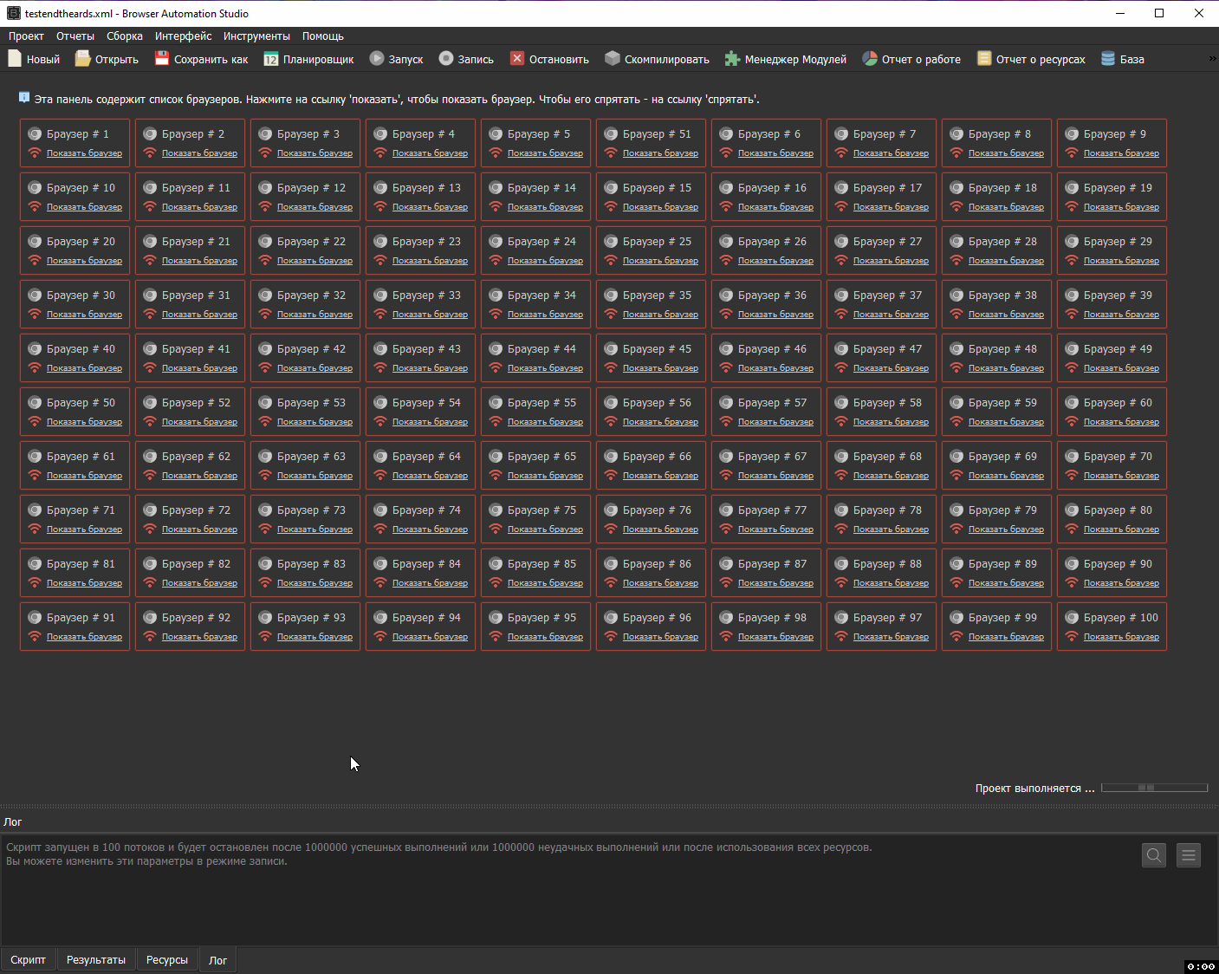Click the project execution progress bar
1219x974 pixels.
click(1154, 788)
